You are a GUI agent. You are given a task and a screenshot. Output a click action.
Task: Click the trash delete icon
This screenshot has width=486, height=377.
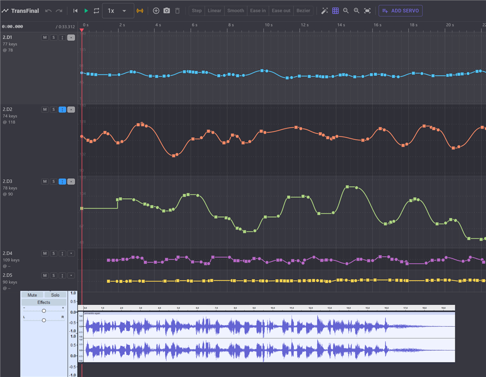coord(178,11)
